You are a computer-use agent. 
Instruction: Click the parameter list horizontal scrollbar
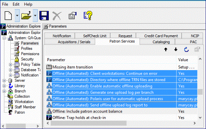[121, 123]
